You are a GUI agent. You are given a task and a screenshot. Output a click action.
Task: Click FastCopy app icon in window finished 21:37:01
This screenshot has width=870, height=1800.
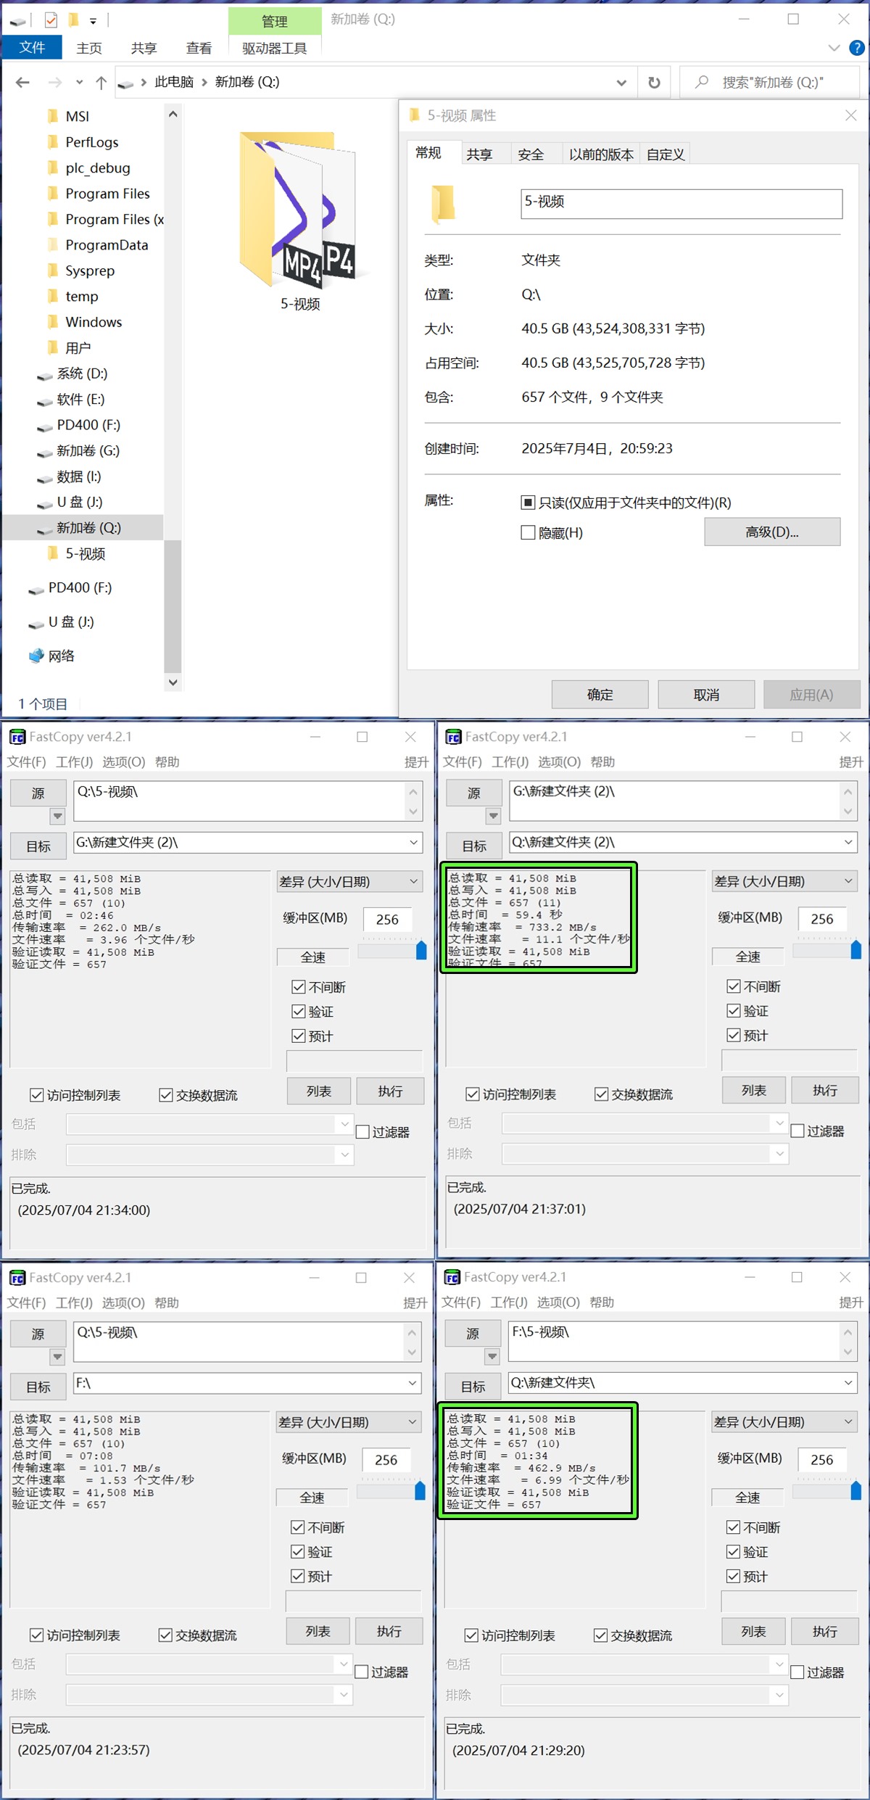[453, 738]
